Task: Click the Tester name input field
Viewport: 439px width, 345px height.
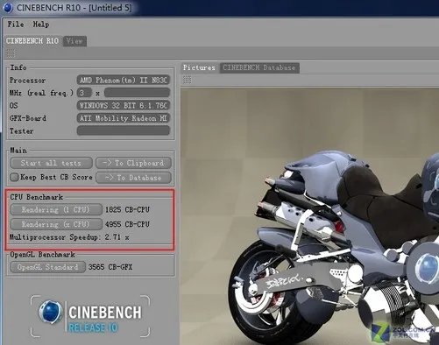Action: (124, 130)
